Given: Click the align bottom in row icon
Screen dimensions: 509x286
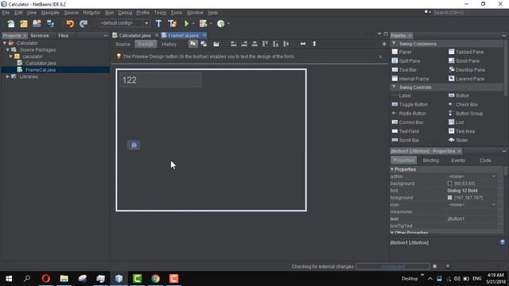Looking at the screenshot, I should coord(275,44).
